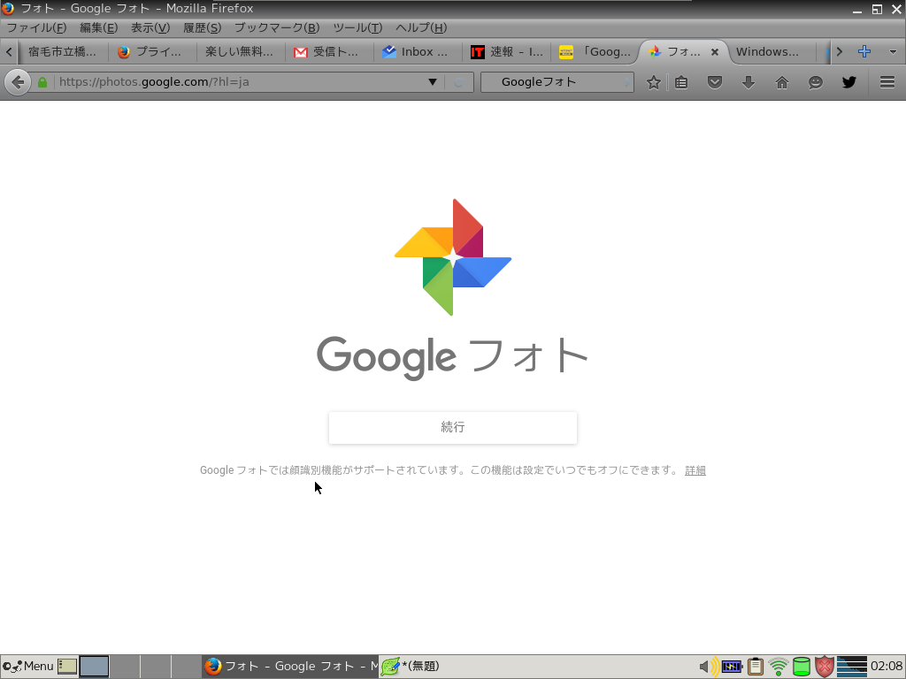Image resolution: width=906 pixels, height=679 pixels.
Task: Click the 02:08 clock
Action: tap(887, 667)
